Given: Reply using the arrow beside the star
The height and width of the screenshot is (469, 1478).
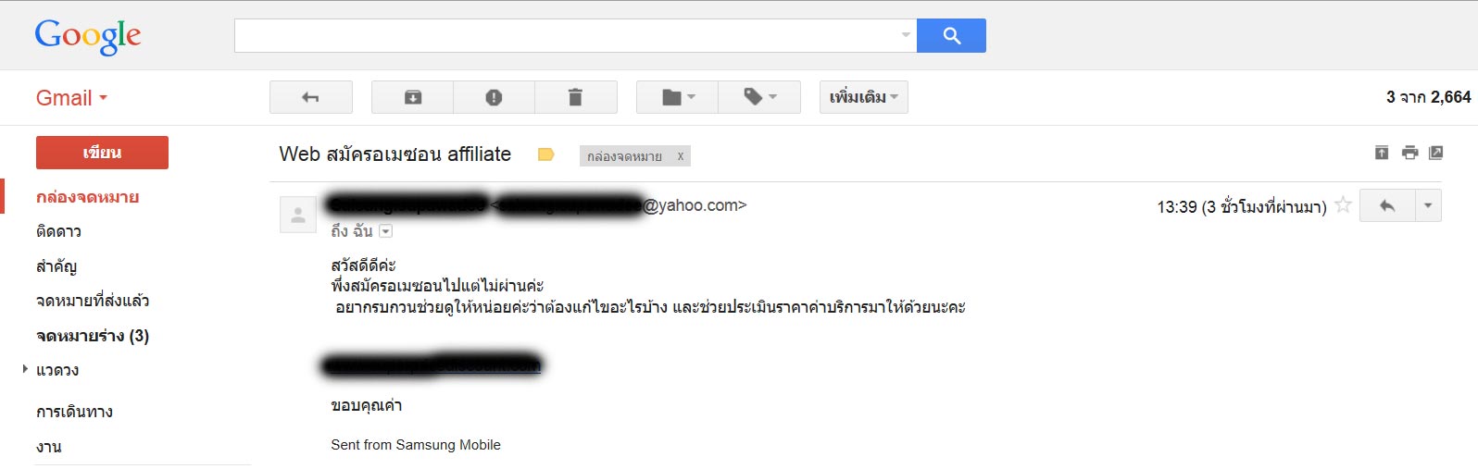Looking at the screenshot, I should 1387,205.
